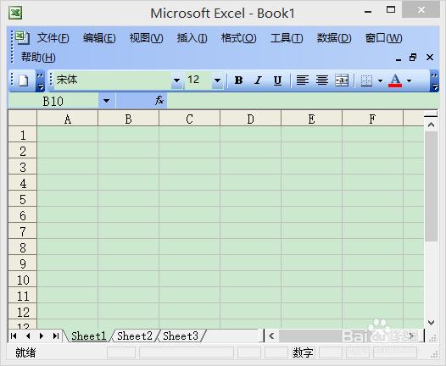The height and width of the screenshot is (366, 446).
Task: Open the 编辑(E) menu
Action: pos(99,38)
